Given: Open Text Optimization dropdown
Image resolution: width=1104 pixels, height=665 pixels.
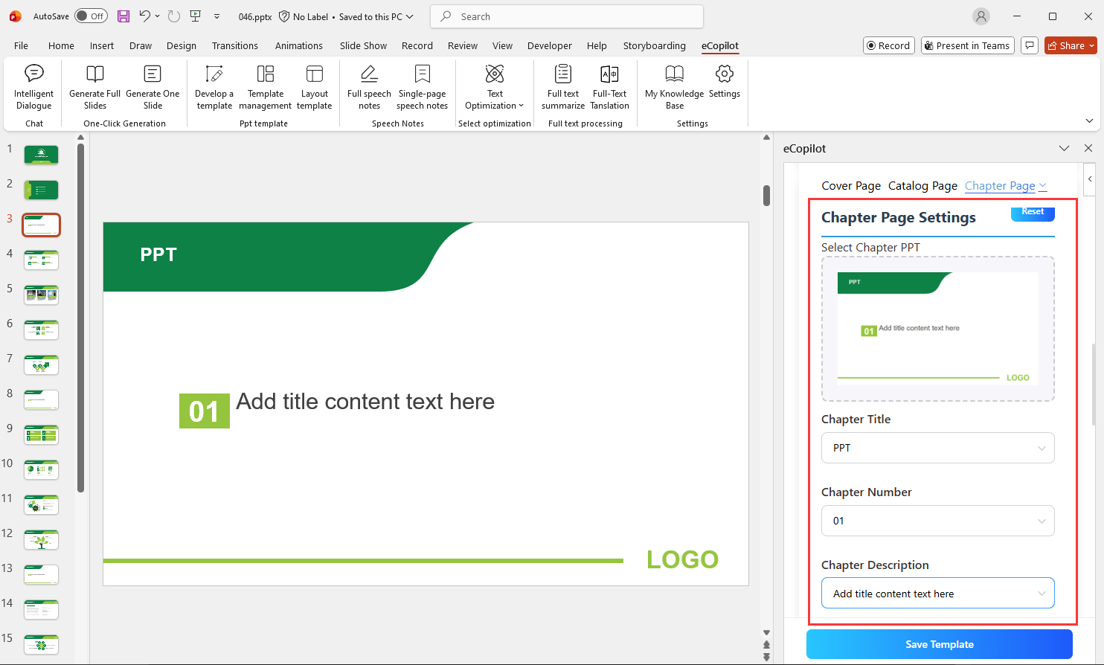Looking at the screenshot, I should coord(495,87).
